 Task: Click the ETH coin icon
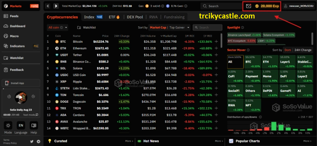[57, 48]
